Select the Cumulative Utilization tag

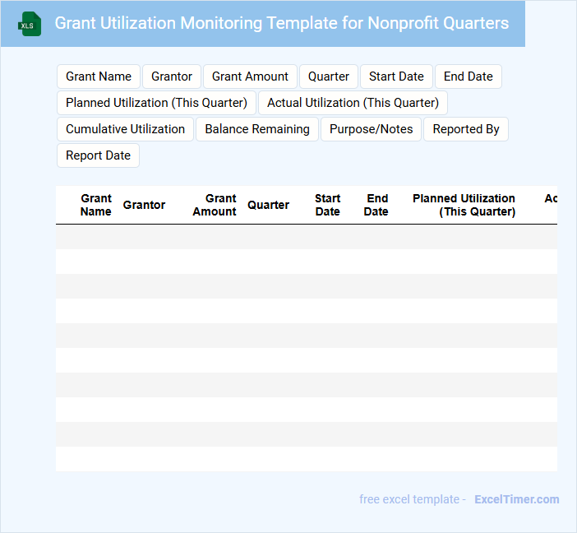point(125,129)
